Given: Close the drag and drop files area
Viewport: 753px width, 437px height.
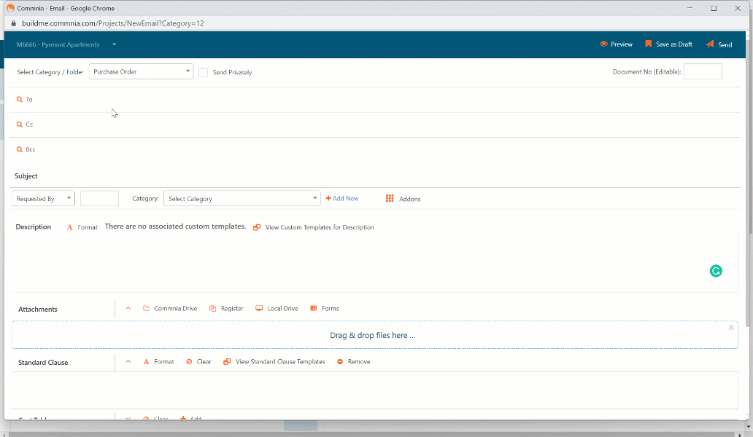Looking at the screenshot, I should pyautogui.click(x=731, y=328).
